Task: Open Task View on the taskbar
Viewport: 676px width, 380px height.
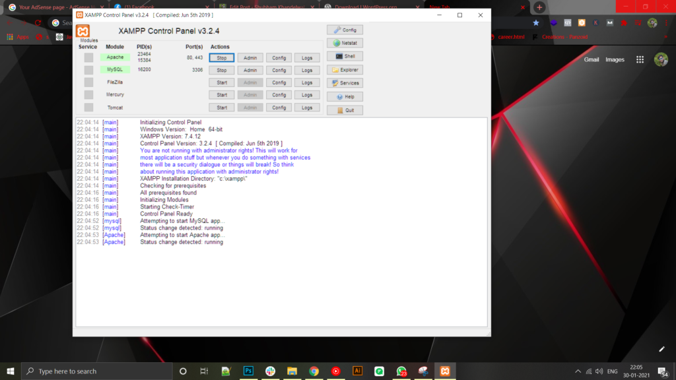Action: [204, 371]
